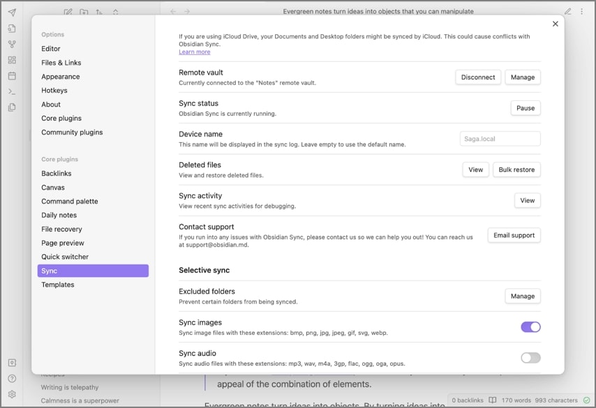The image size is (596, 408).
Task: Open the Appearance settings tab
Action: coord(61,77)
